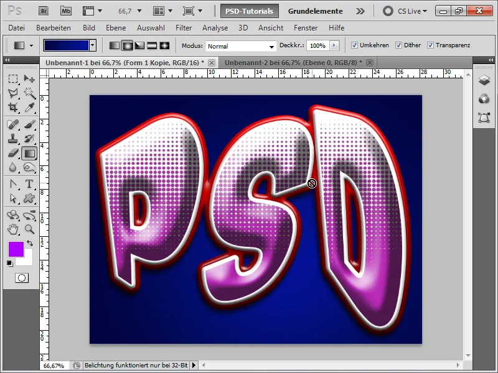The image size is (498, 373).
Task: Switch to Grundelemente workspace
Action: point(316,11)
